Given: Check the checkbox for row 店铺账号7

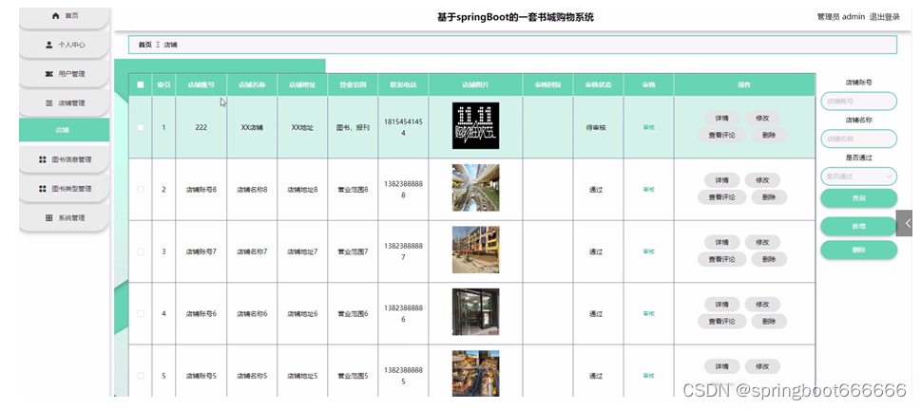Looking at the screenshot, I should coord(141,251).
